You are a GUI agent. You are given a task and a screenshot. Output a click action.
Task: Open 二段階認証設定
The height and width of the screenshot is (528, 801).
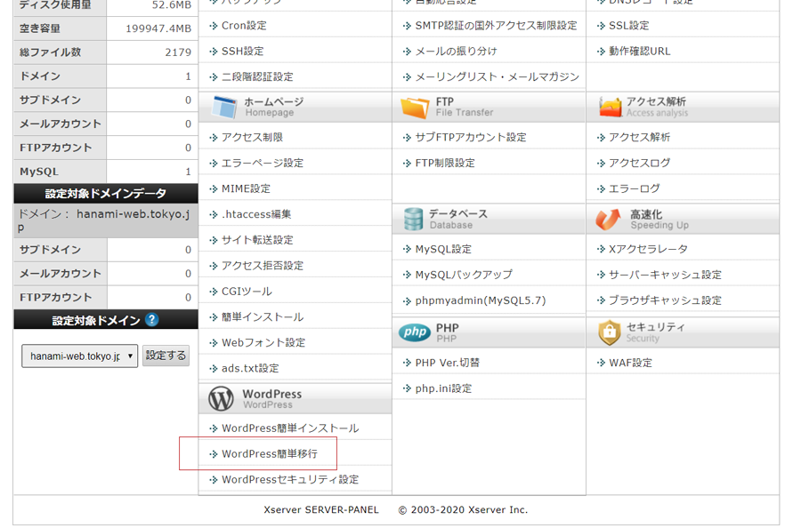(257, 76)
